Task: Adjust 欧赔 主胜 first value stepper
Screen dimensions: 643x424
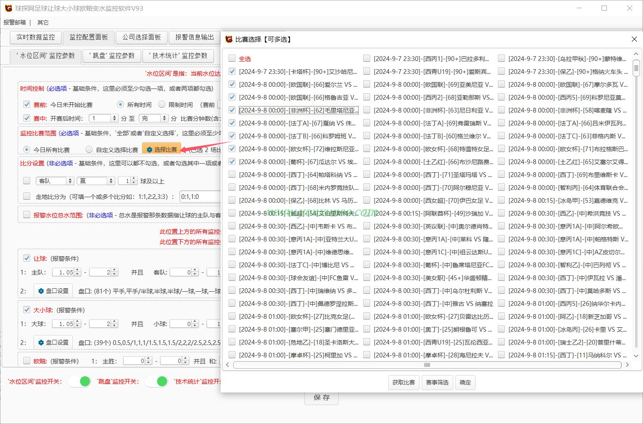Action: point(148,361)
